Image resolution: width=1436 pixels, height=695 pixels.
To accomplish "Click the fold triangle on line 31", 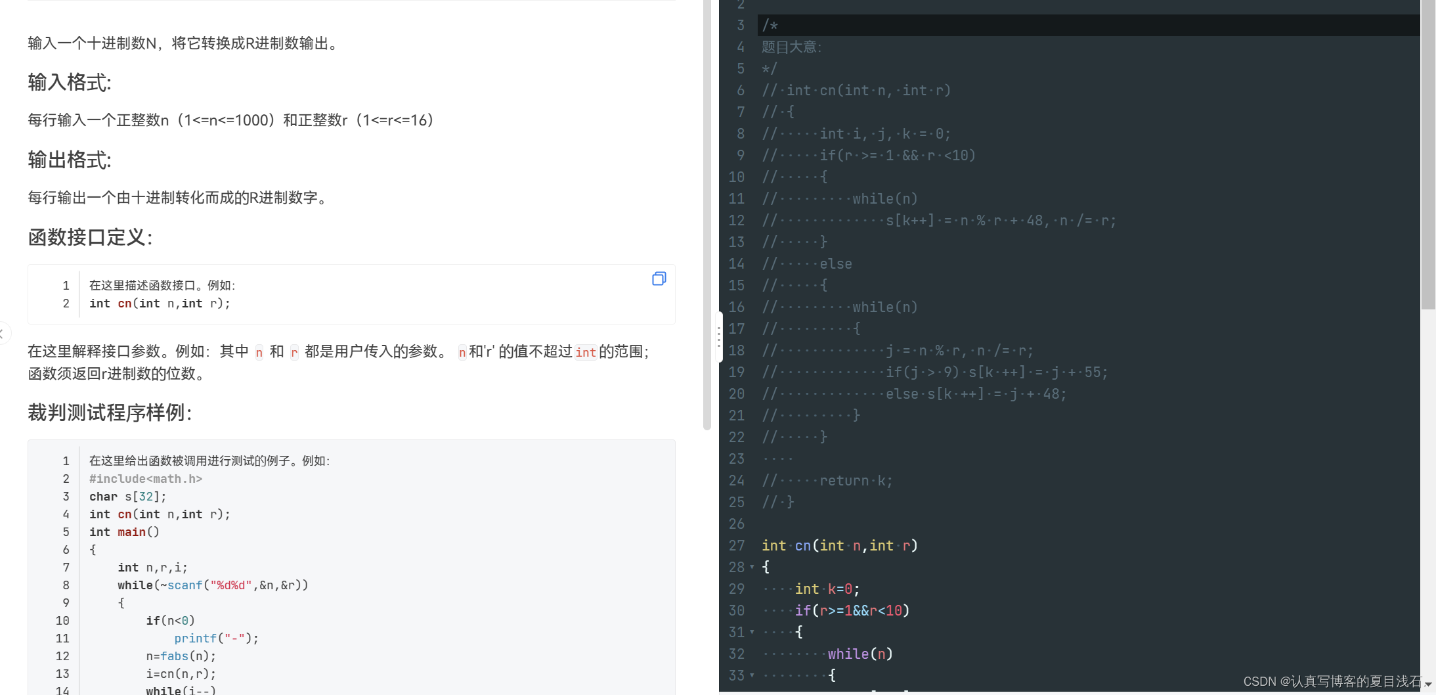I will (751, 632).
